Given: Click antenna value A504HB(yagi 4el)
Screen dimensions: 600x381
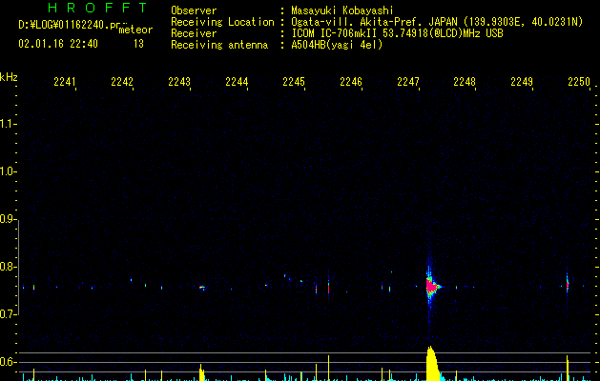Looking at the screenshot, I should (x=337, y=45).
